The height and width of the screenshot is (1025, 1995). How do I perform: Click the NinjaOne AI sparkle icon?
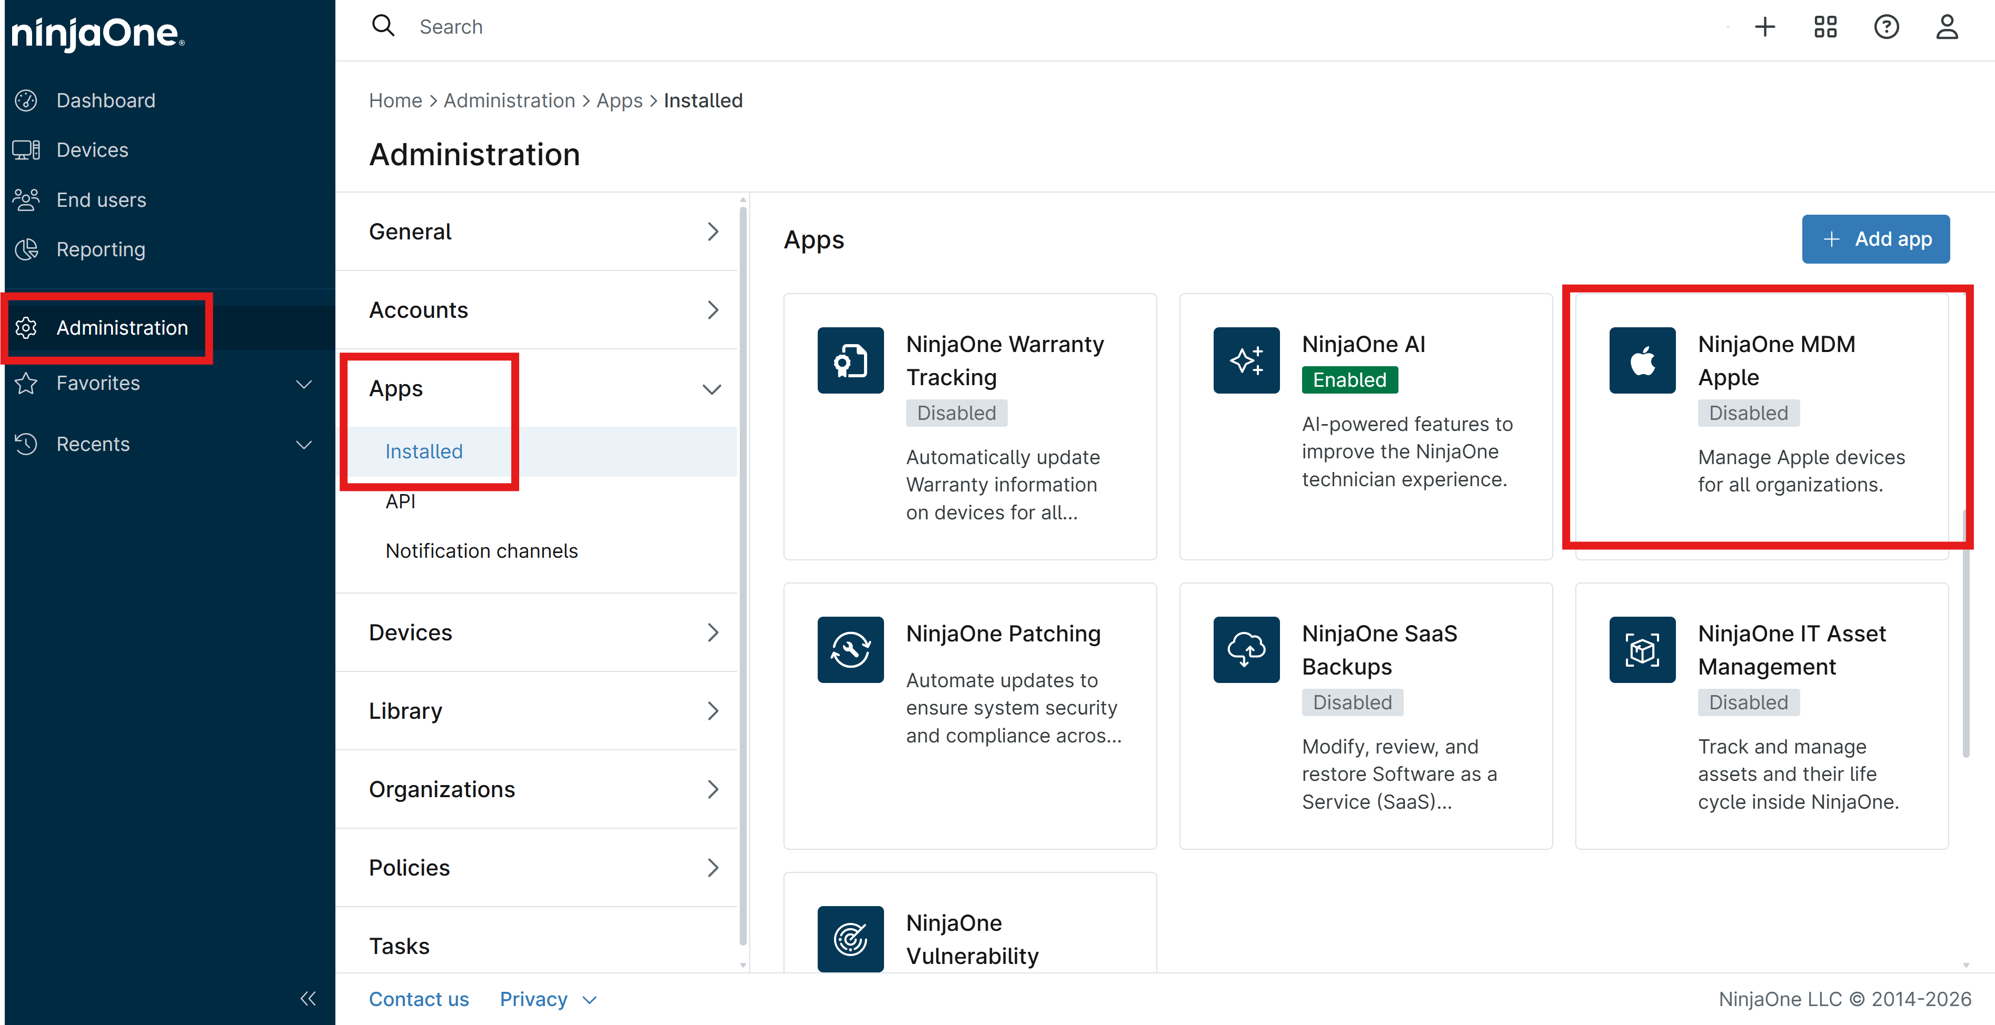point(1246,361)
